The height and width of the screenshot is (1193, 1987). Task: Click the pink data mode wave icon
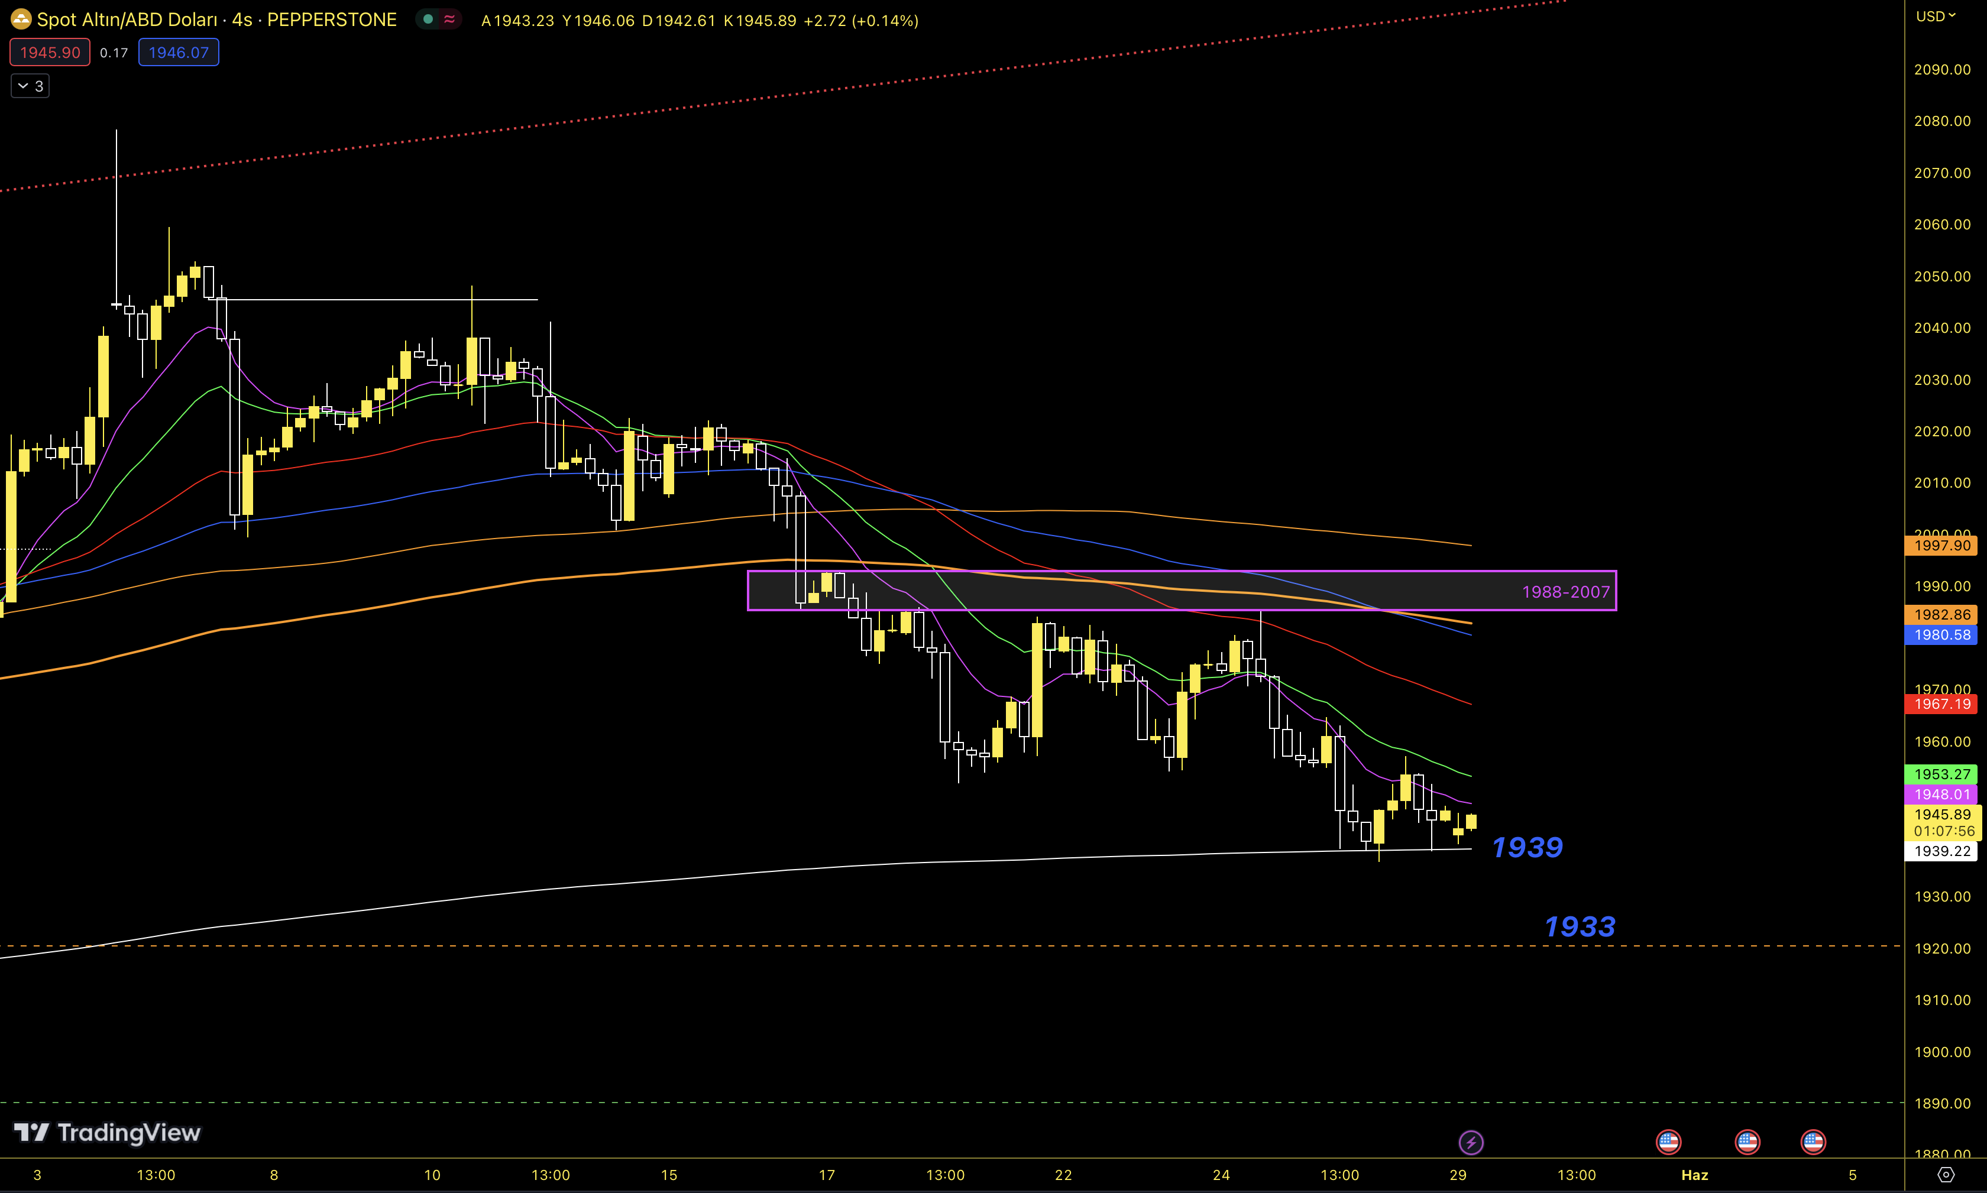(x=449, y=20)
